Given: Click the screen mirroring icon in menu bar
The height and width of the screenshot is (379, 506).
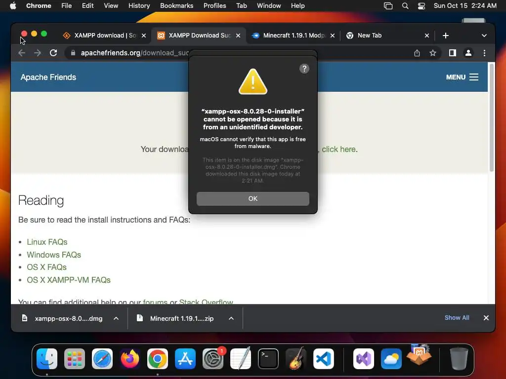Looking at the screenshot, I should point(388,6).
